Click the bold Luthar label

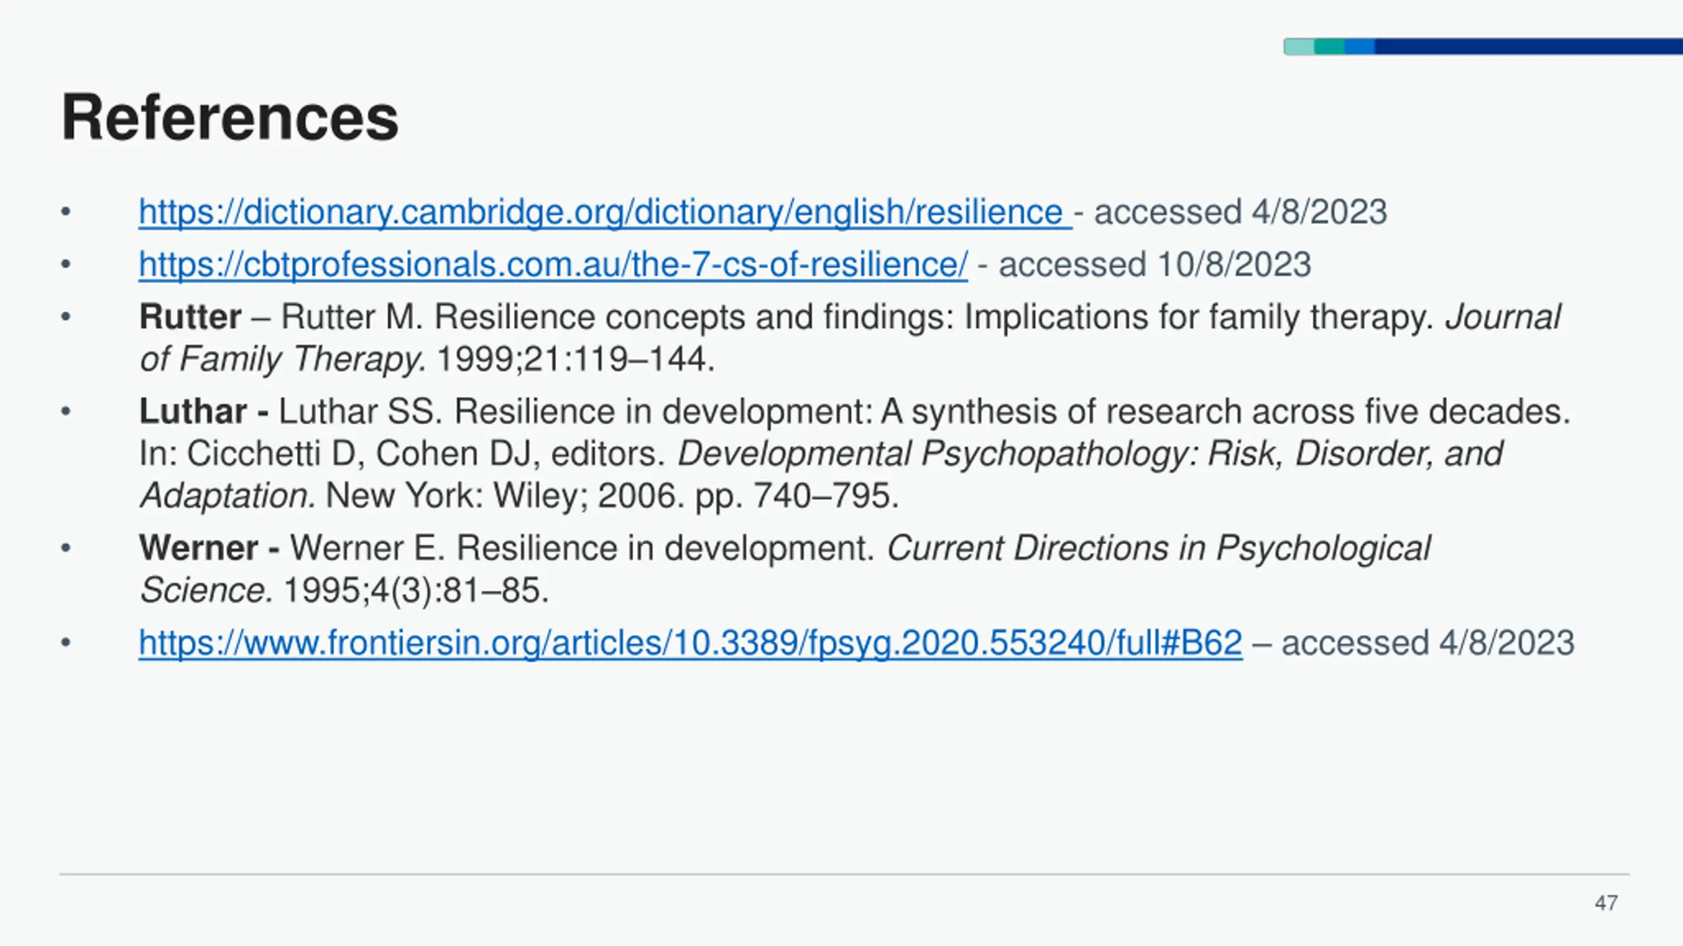193,412
